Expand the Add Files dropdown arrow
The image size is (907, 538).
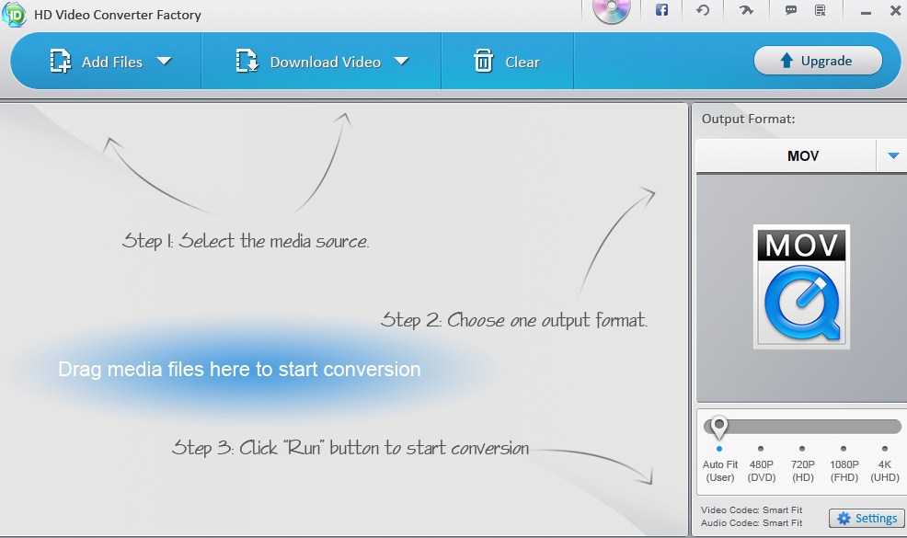point(165,61)
